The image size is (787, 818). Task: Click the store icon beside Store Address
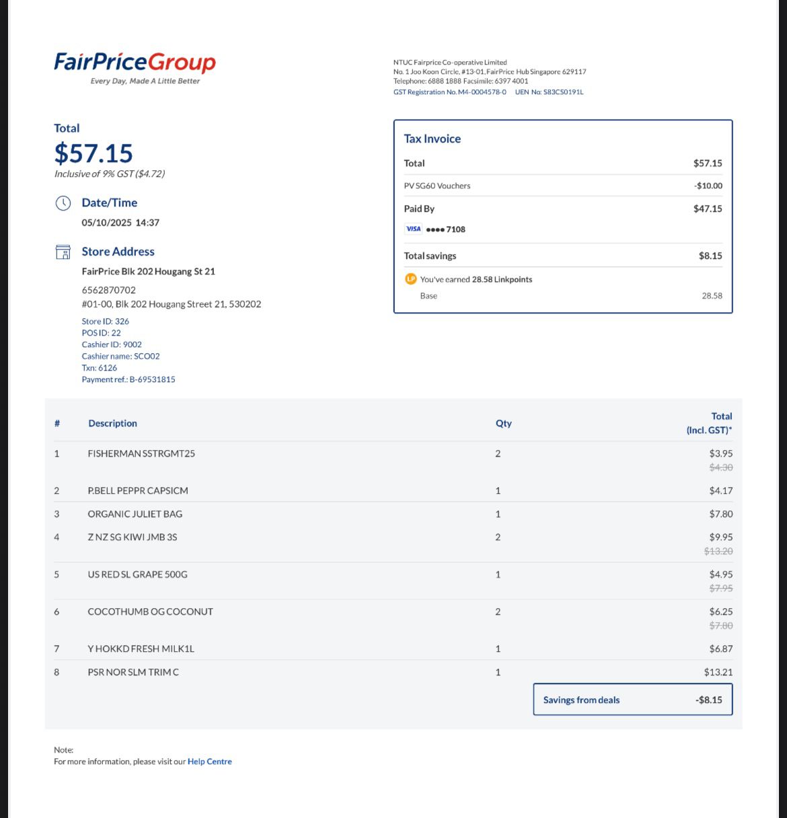tap(63, 252)
